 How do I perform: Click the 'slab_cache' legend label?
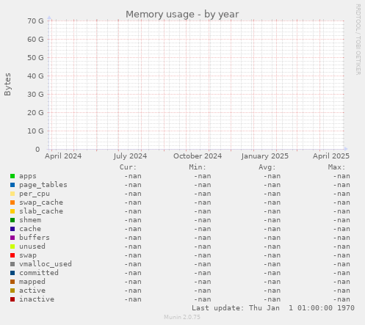pyautogui.click(x=41, y=211)
